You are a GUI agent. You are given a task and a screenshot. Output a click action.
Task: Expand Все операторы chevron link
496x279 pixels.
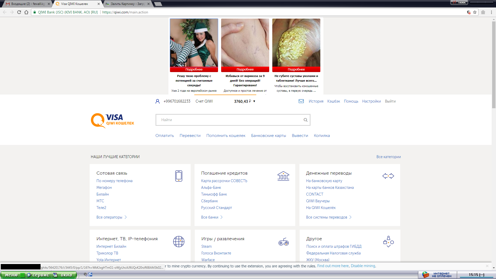(112, 217)
